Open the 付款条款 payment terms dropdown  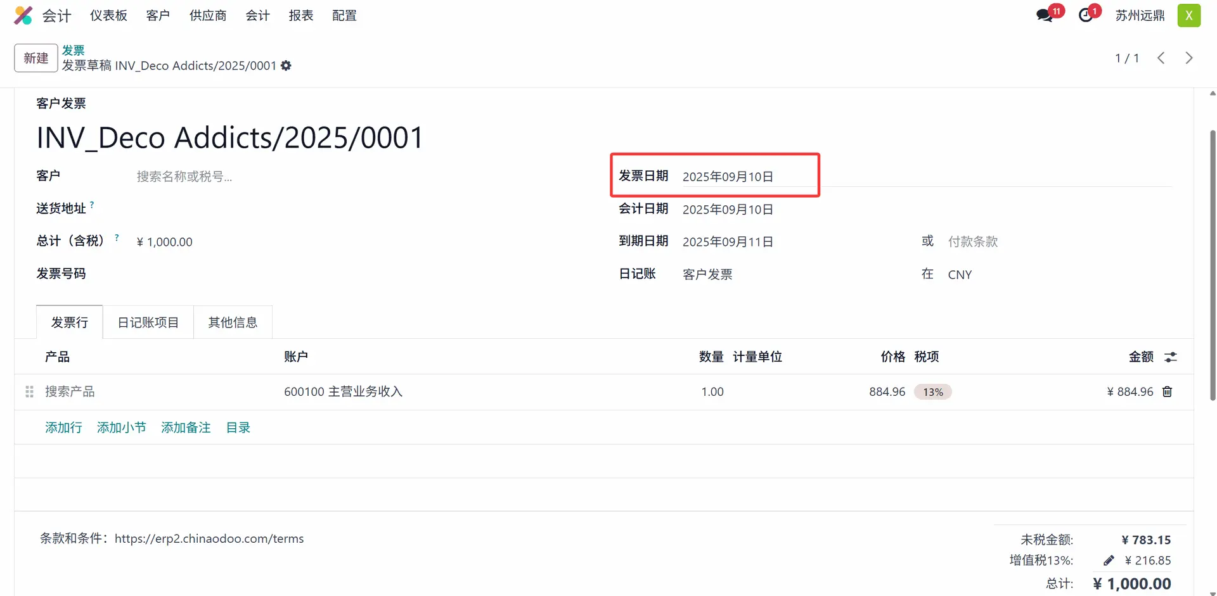click(x=1014, y=242)
